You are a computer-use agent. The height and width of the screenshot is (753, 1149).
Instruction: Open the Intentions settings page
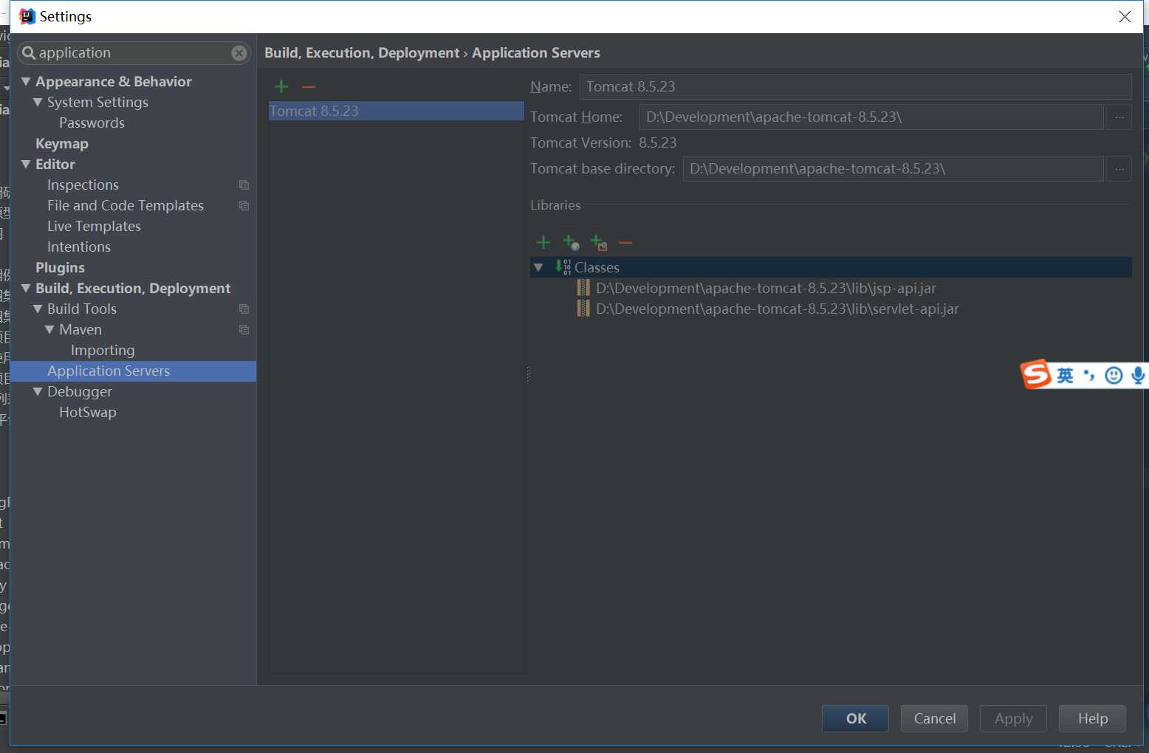coord(79,247)
